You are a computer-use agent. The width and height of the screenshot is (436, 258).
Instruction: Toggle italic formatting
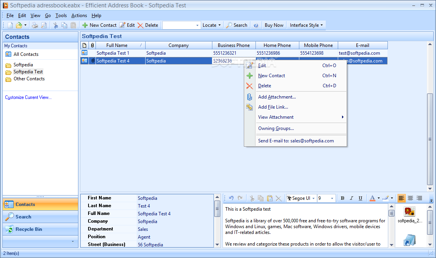tap(351, 198)
